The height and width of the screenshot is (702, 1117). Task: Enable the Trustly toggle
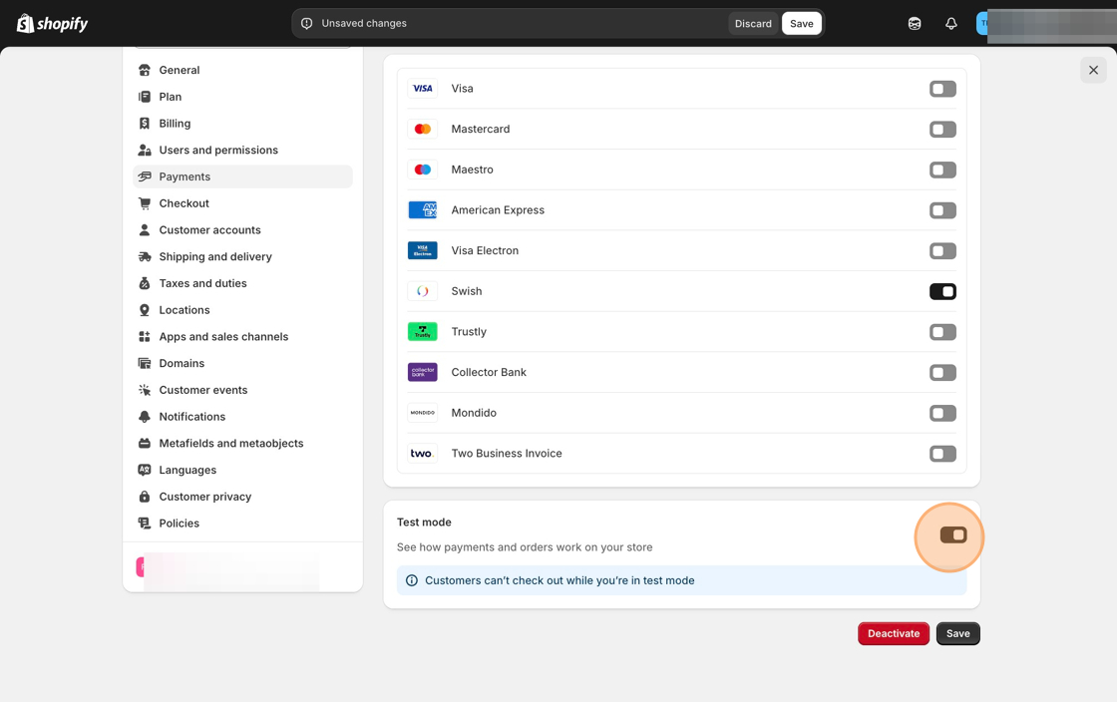(x=942, y=332)
